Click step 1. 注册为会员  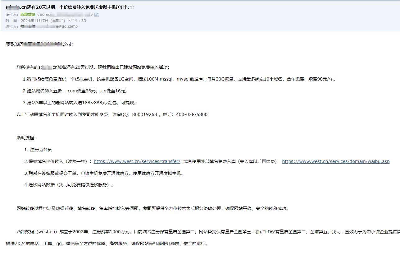coord(38,150)
